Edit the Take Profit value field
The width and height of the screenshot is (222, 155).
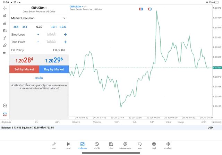pos(51,42)
